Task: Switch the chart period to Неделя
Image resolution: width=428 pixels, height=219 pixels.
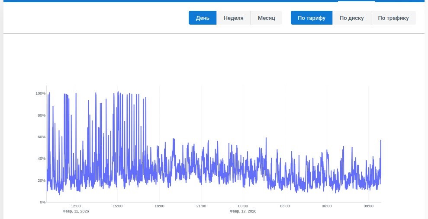Action: tap(233, 18)
